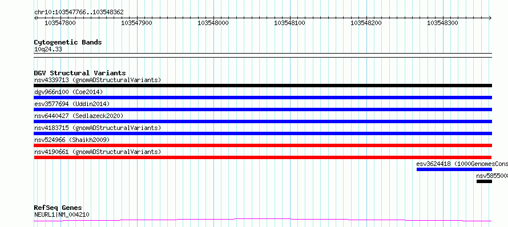Open variant nsv4190661 label

[x=98, y=152]
